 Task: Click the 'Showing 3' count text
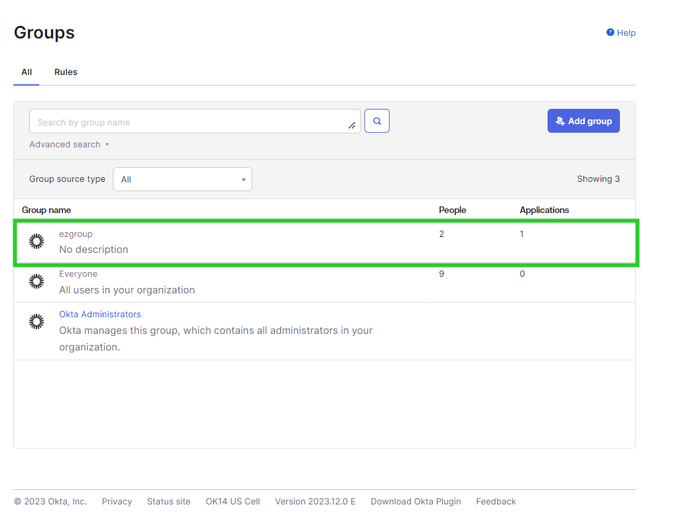click(x=598, y=179)
